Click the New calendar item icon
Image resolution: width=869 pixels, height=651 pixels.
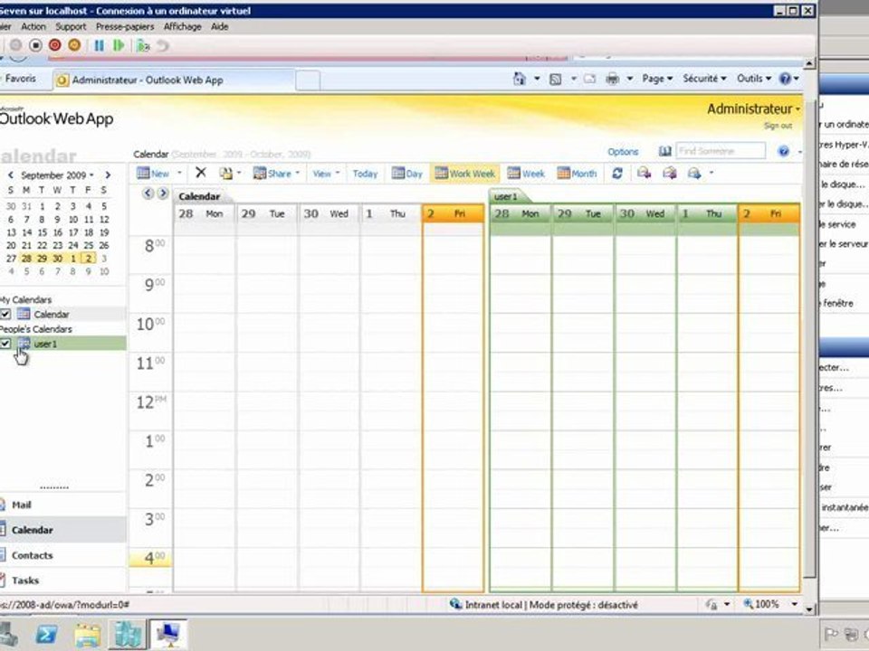[x=143, y=174]
